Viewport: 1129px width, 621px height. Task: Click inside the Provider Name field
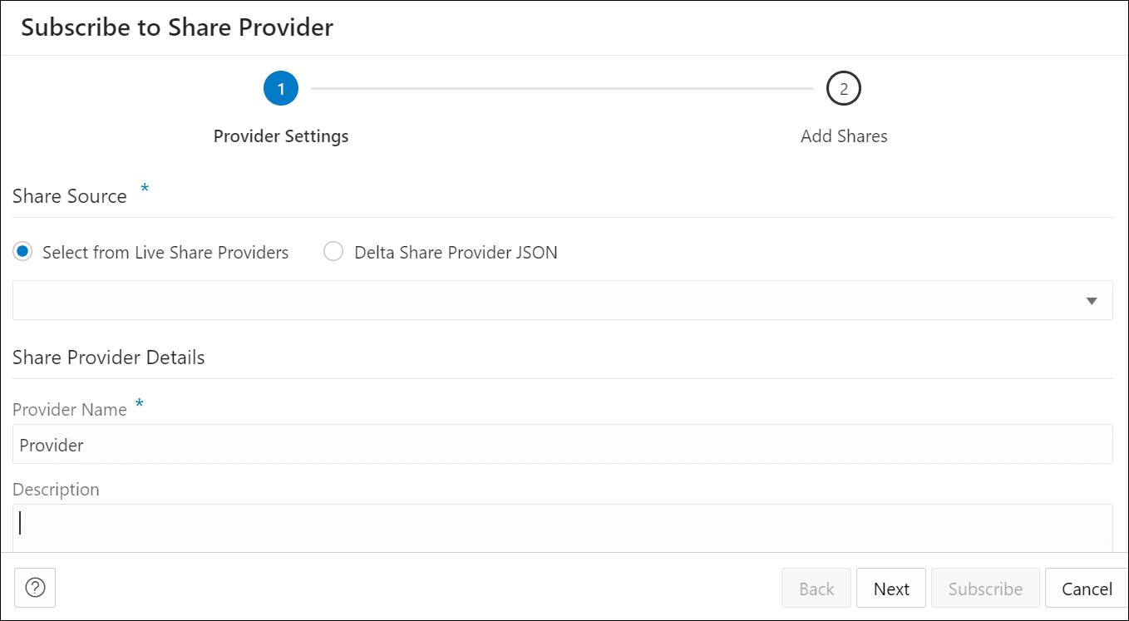(x=333, y=444)
